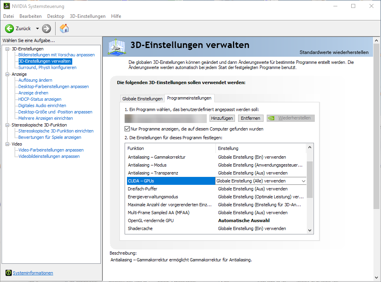The height and width of the screenshot is (282, 381).
Task: Open Digitales Audio einrichten
Action: pyautogui.click(x=42, y=106)
